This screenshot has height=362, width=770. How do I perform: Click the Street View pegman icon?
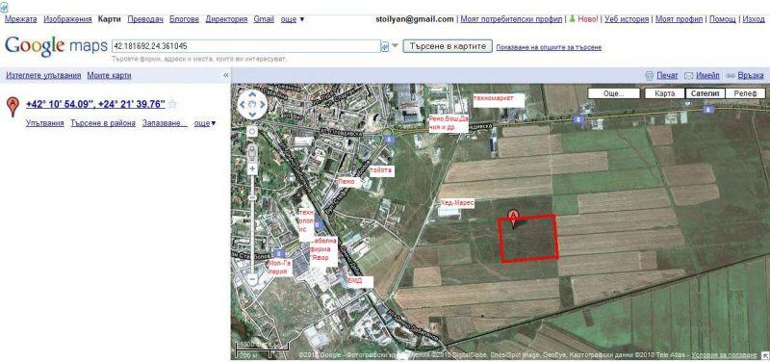click(252, 151)
